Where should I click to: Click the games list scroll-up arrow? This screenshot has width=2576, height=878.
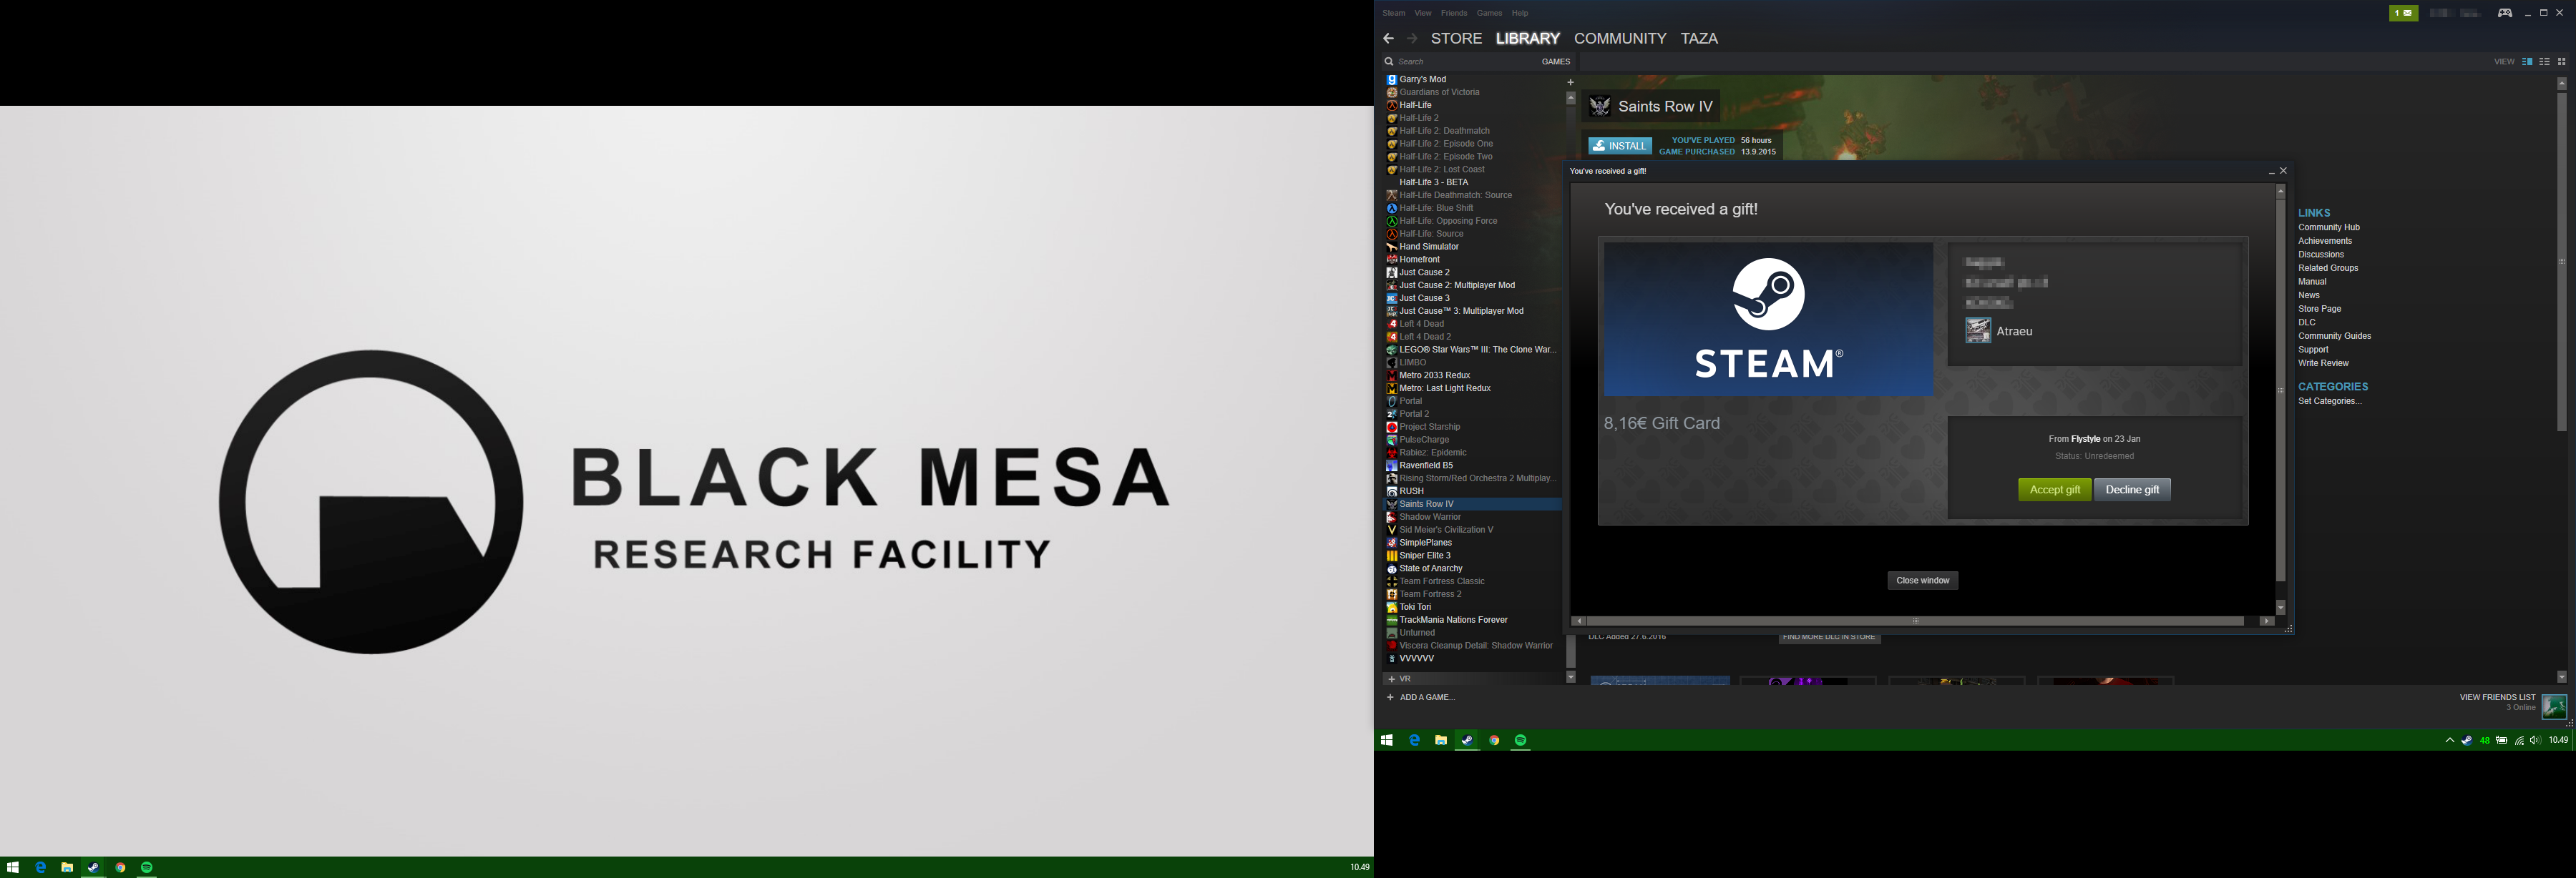point(1571,98)
